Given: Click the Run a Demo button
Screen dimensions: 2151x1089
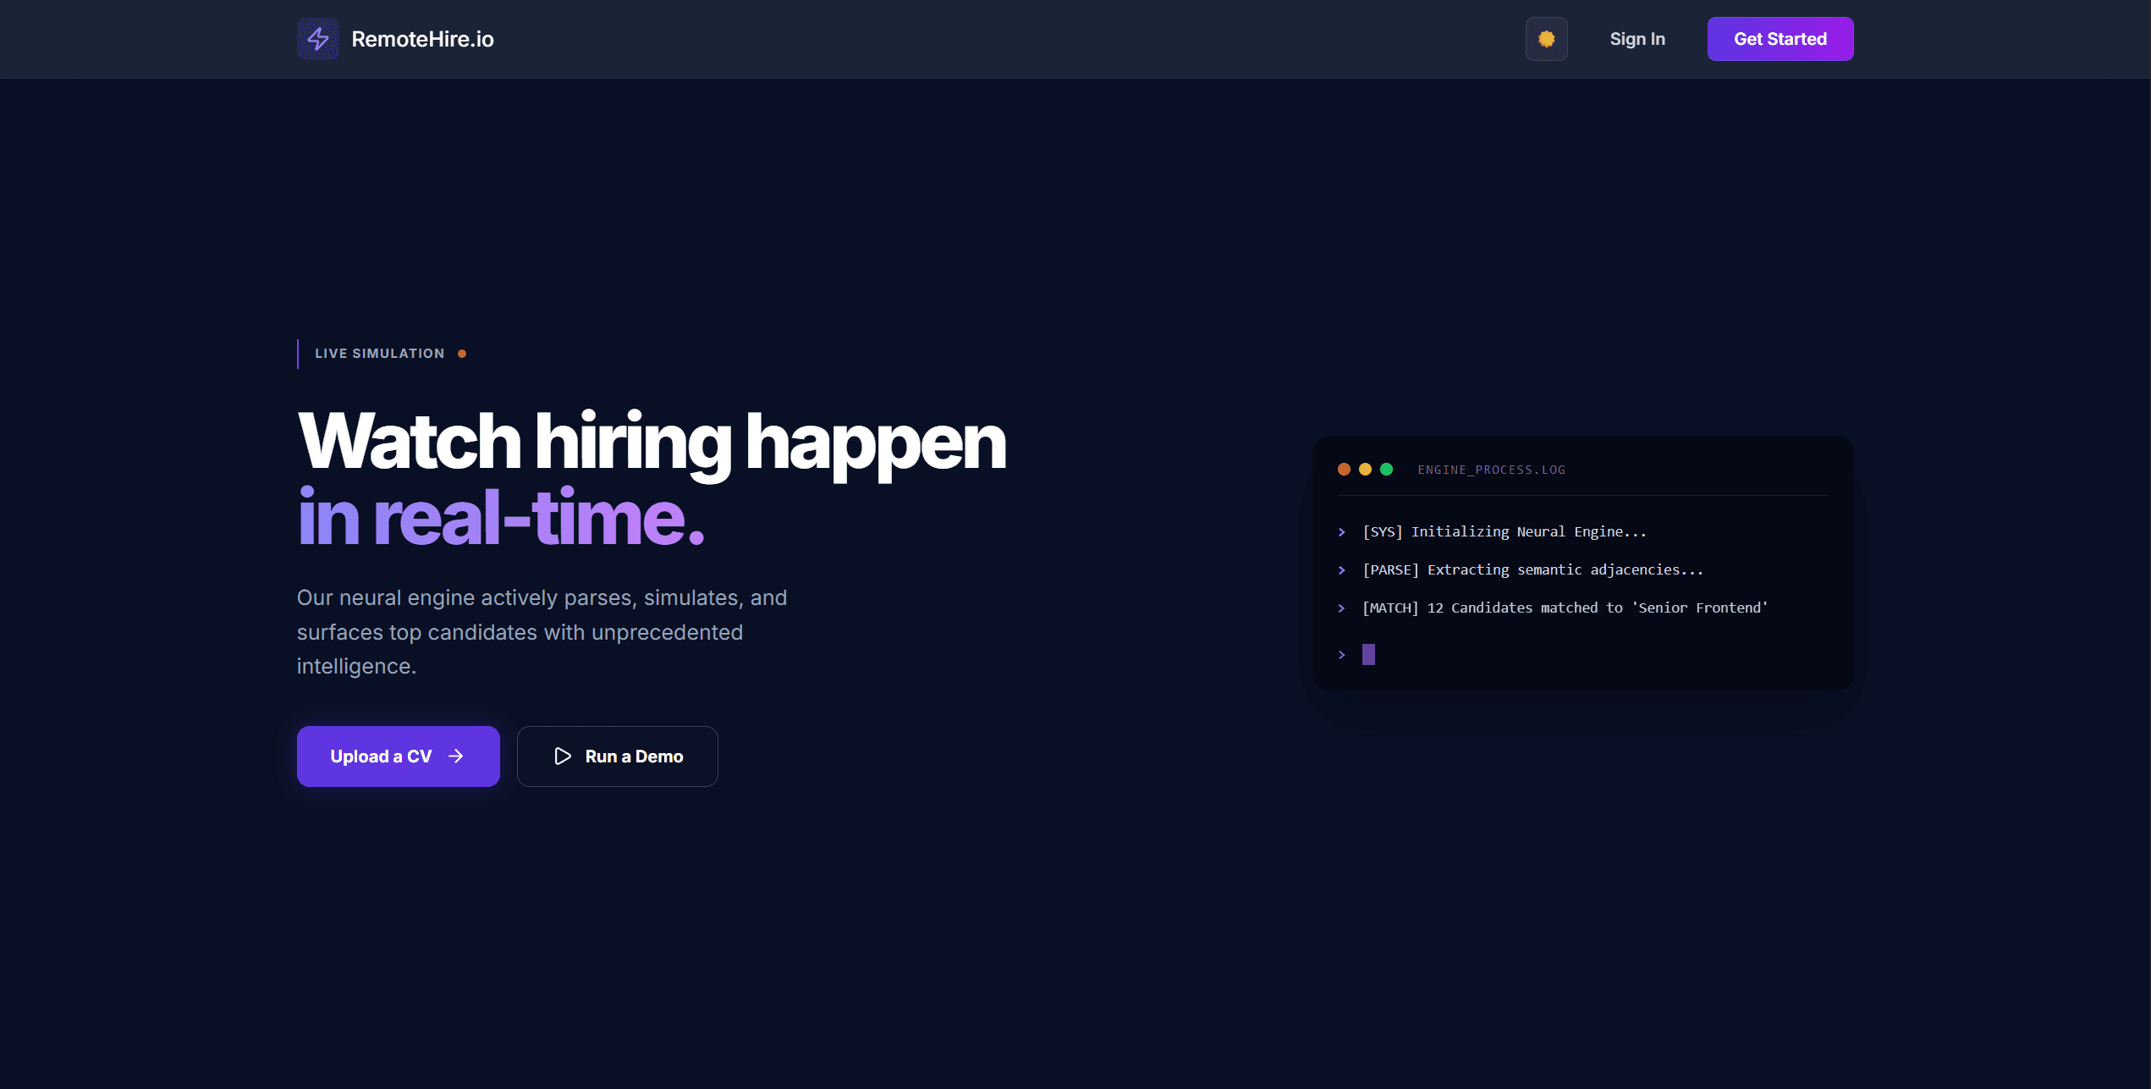Looking at the screenshot, I should click(617, 756).
